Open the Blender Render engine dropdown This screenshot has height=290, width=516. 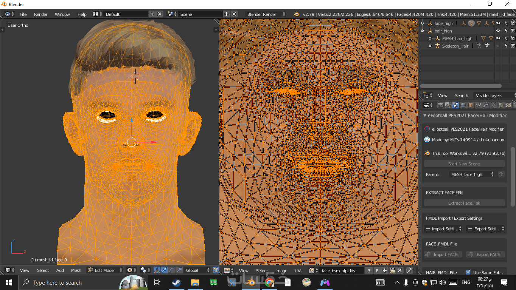click(x=266, y=14)
